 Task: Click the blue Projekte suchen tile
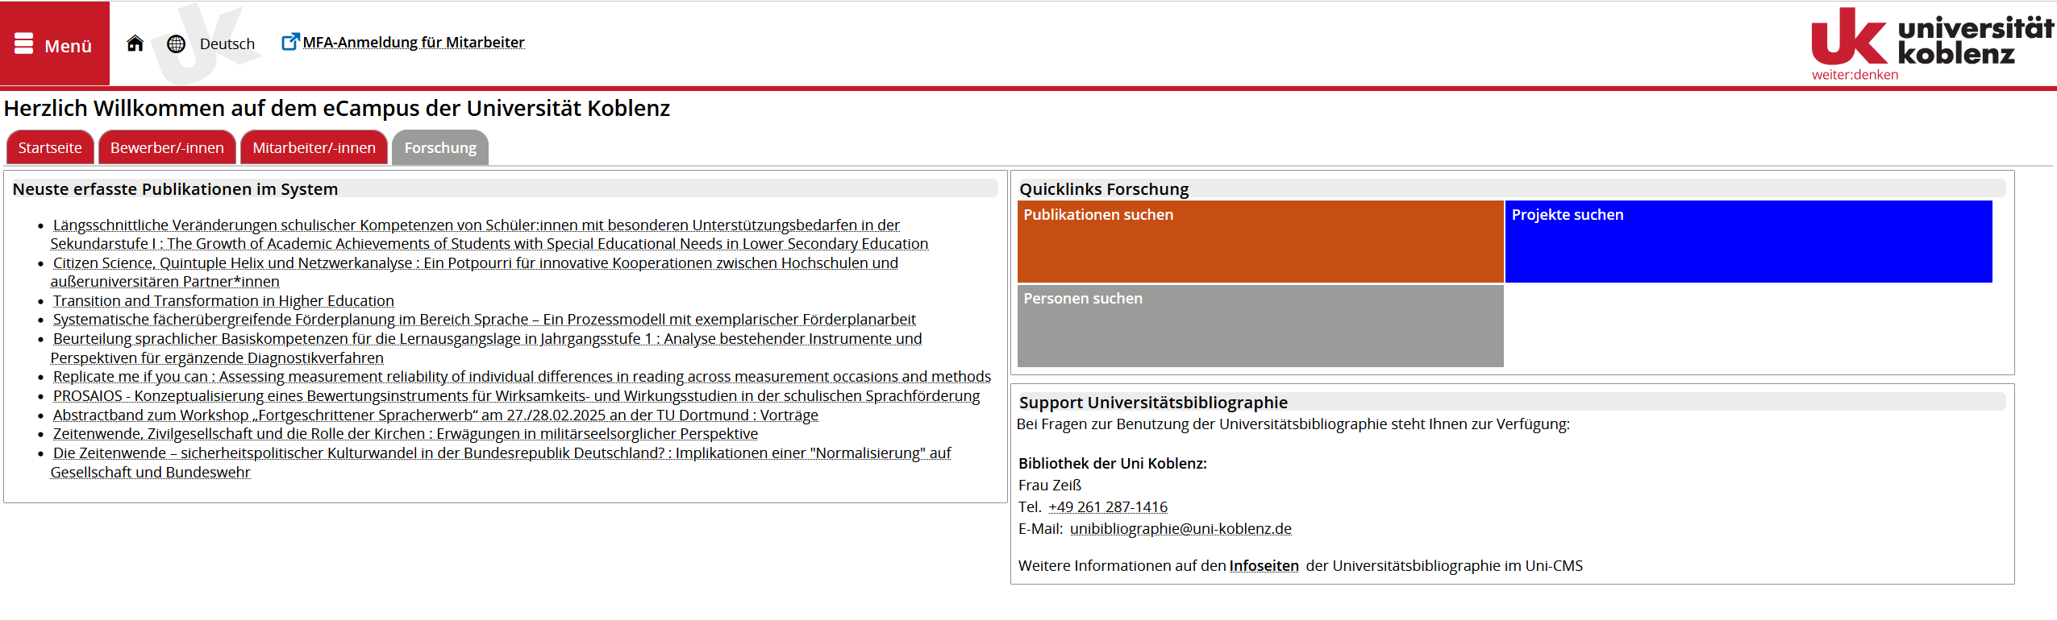[1747, 242]
